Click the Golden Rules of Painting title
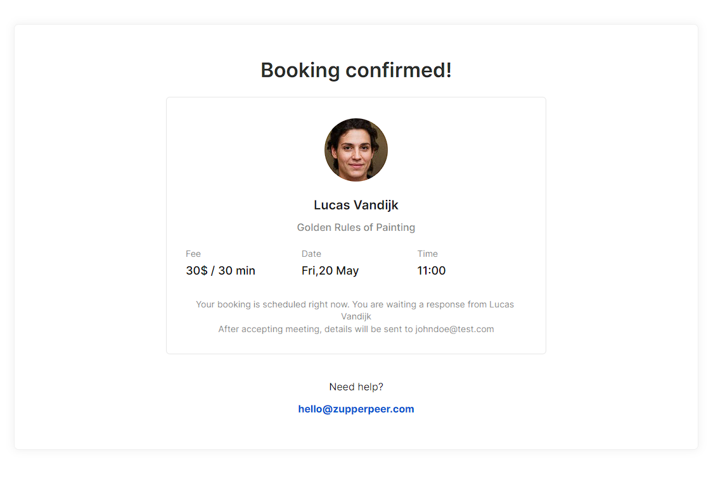725x477 pixels. pos(356,227)
